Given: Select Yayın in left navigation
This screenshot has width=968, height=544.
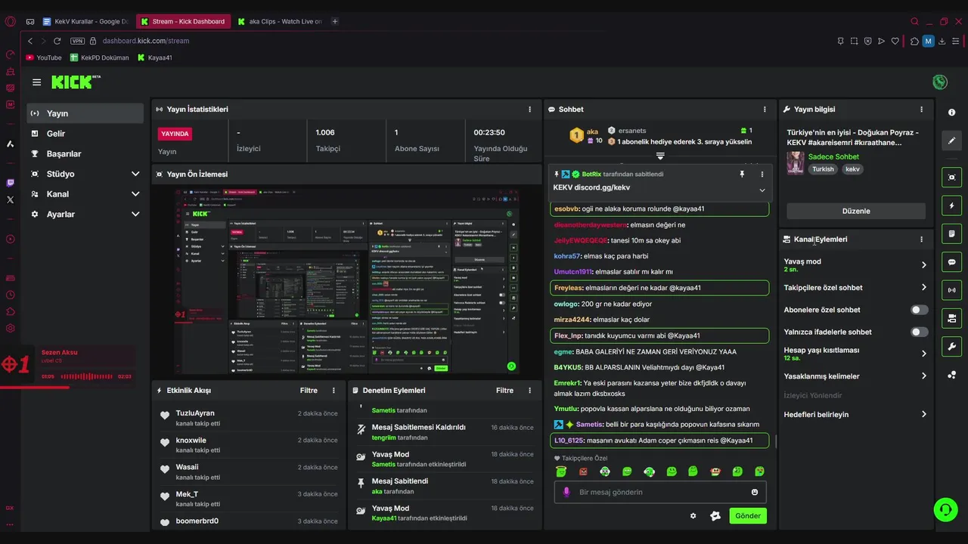Looking at the screenshot, I should (85, 113).
